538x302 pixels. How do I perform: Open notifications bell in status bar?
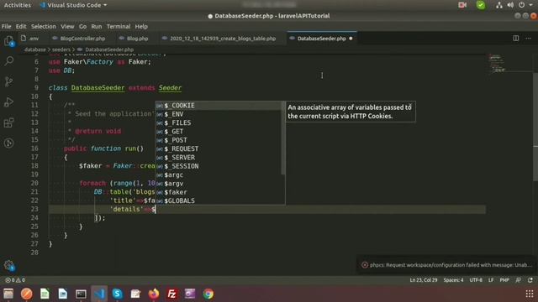tap(530, 280)
